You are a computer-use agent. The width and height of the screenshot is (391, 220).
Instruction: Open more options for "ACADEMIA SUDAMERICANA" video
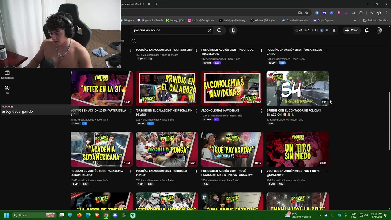(x=131, y=171)
